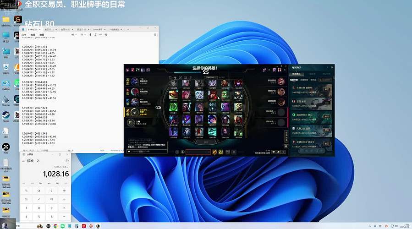Open the Recycle Bin desktop icon
Viewport: 412px width, 229px height.
coord(6,67)
